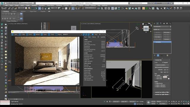Toggle Visible in refractions checkbox

click(155, 87)
